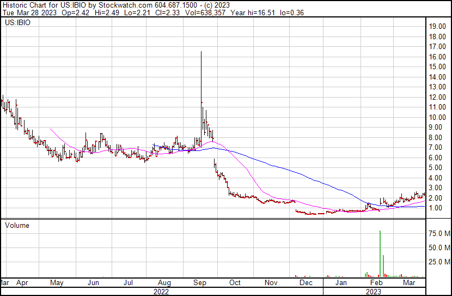Viewport: 452px width, 296px height.
Task: Click the Volume panel title
Action: point(17,225)
